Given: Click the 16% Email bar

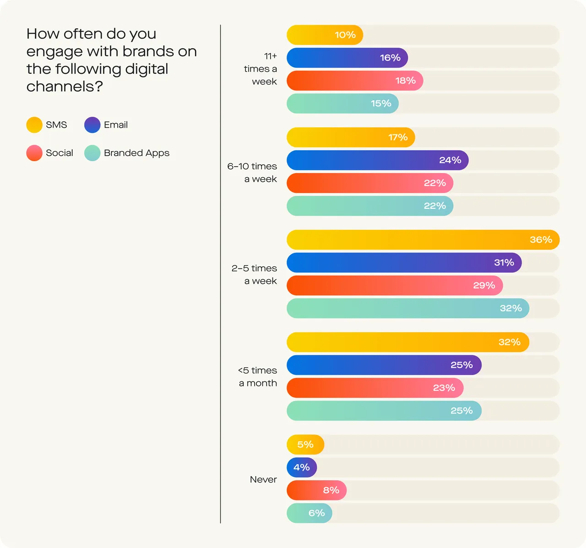Looking at the screenshot, I should pyautogui.click(x=347, y=58).
